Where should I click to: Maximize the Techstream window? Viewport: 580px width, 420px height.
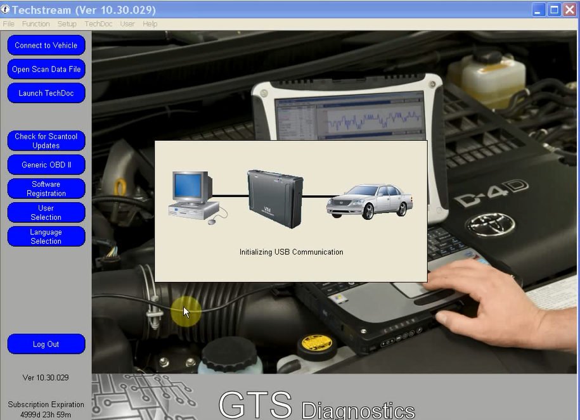point(554,10)
